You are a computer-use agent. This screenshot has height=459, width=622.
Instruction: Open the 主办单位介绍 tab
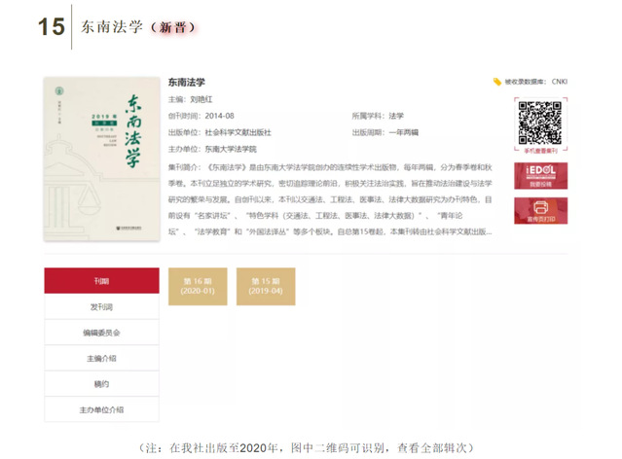(x=101, y=409)
